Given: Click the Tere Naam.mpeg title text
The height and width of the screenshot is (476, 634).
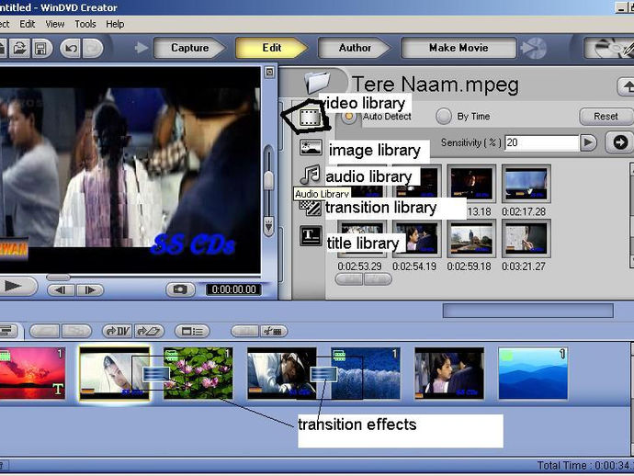Looking at the screenshot, I should pos(435,85).
